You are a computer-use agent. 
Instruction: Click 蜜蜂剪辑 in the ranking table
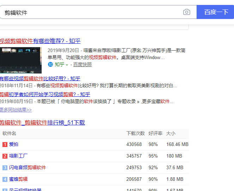coord(18,179)
